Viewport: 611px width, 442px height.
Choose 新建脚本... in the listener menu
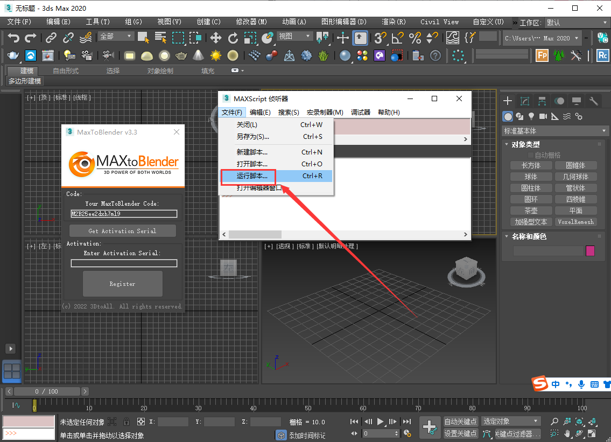coord(277,152)
